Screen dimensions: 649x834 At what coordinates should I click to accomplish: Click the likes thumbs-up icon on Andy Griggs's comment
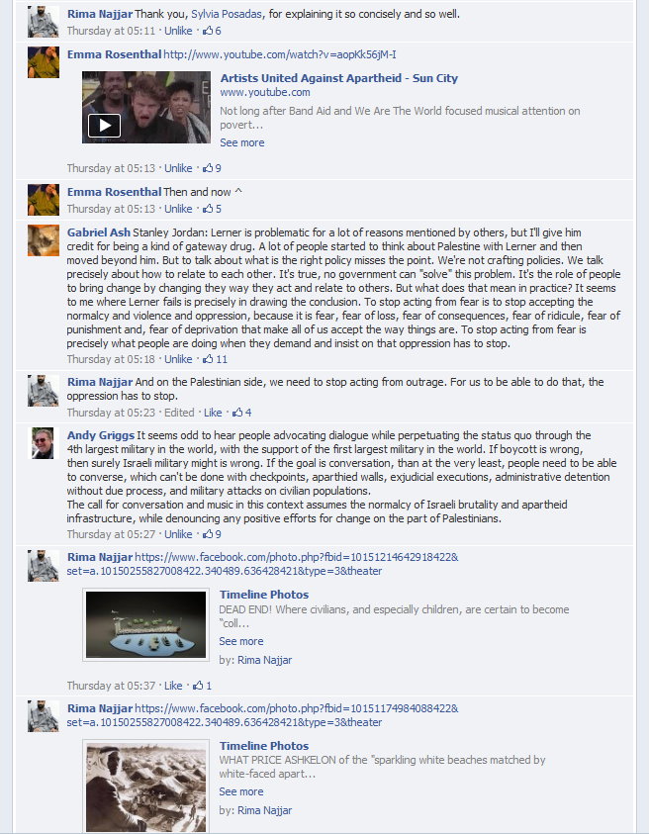208,534
